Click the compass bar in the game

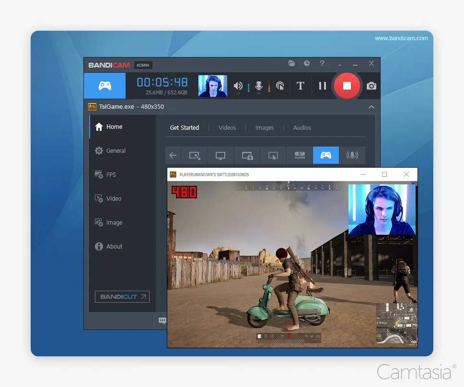[289, 187]
